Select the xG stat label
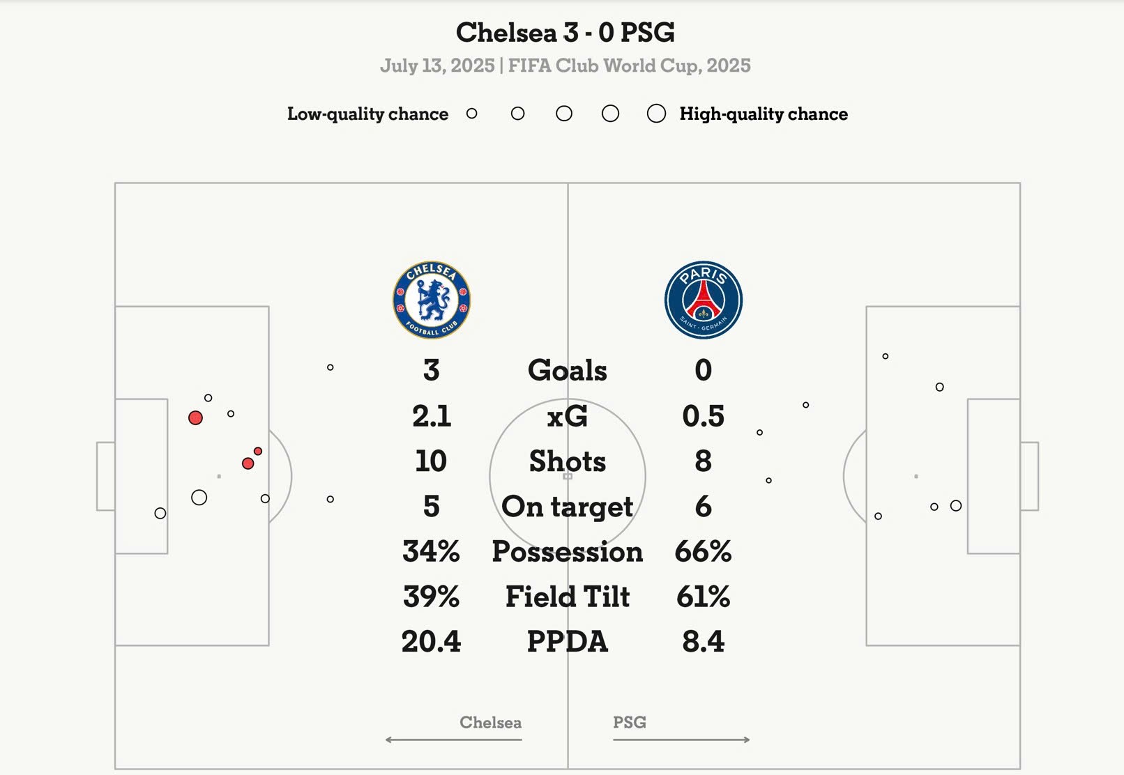 click(567, 417)
